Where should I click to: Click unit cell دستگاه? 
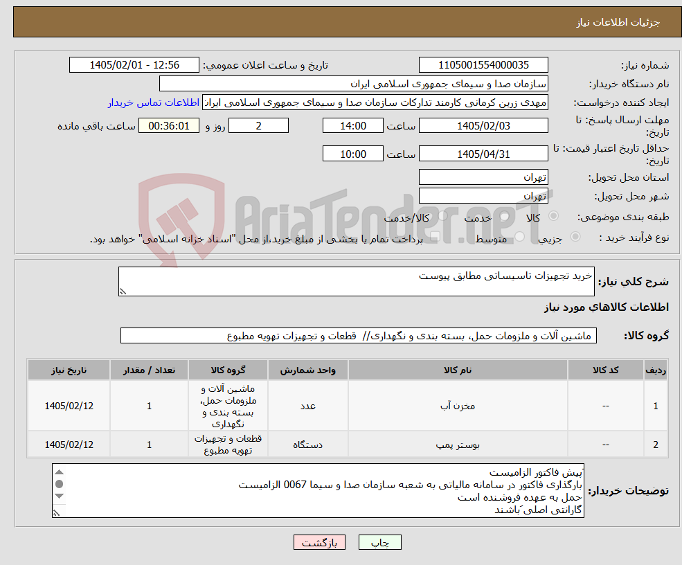[x=308, y=445]
